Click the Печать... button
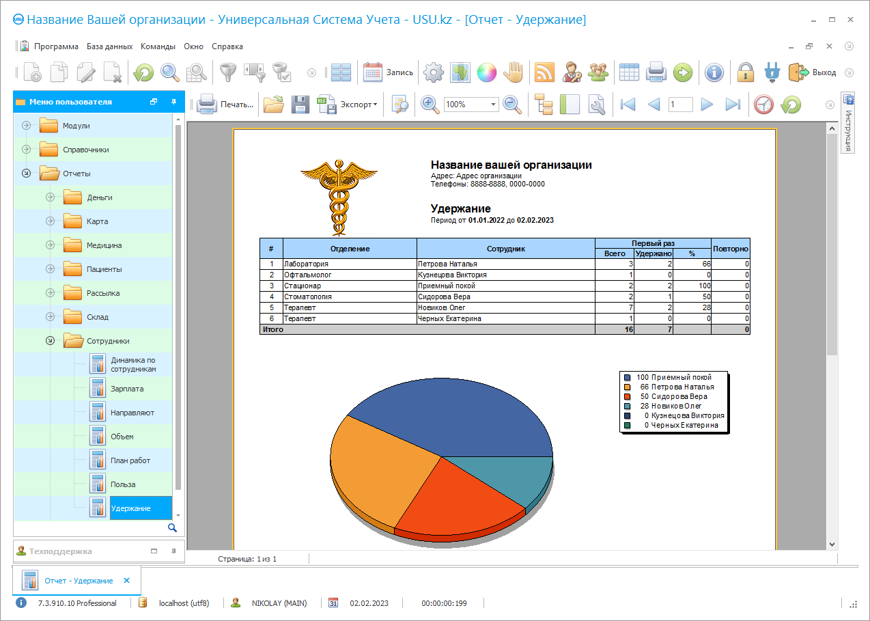This screenshot has width=870, height=621. 227,105
